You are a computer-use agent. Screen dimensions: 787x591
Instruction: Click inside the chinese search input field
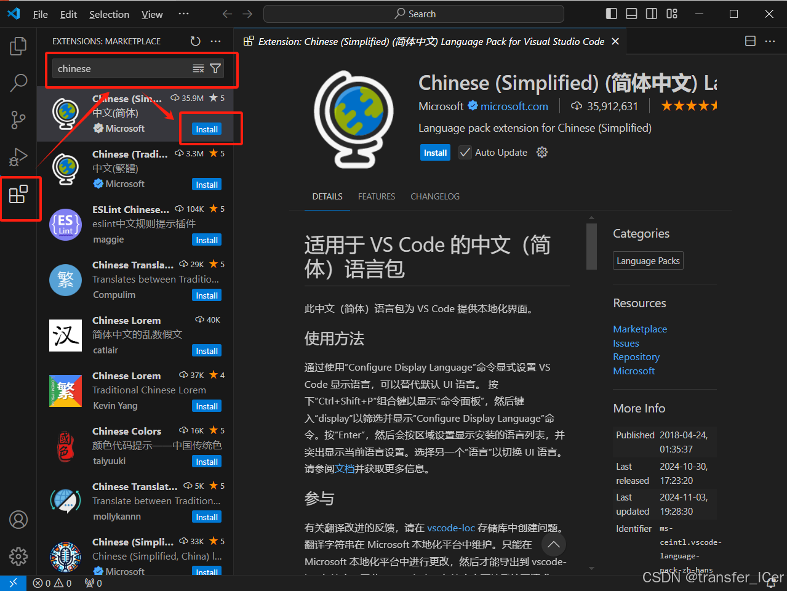(123, 68)
